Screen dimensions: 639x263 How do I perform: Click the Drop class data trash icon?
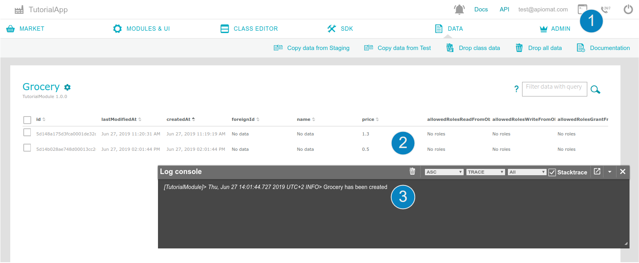click(450, 48)
